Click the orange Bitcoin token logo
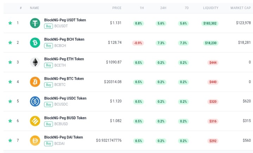 (x=35, y=82)
